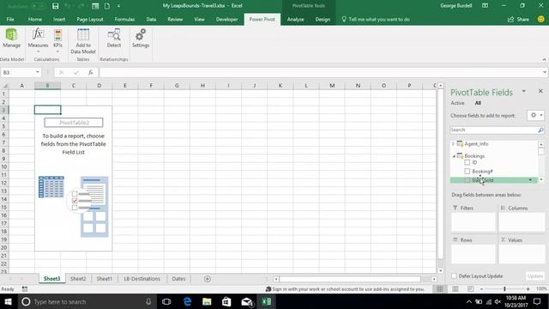
Task: Open Power Pivot Settings
Action: [x=141, y=38]
